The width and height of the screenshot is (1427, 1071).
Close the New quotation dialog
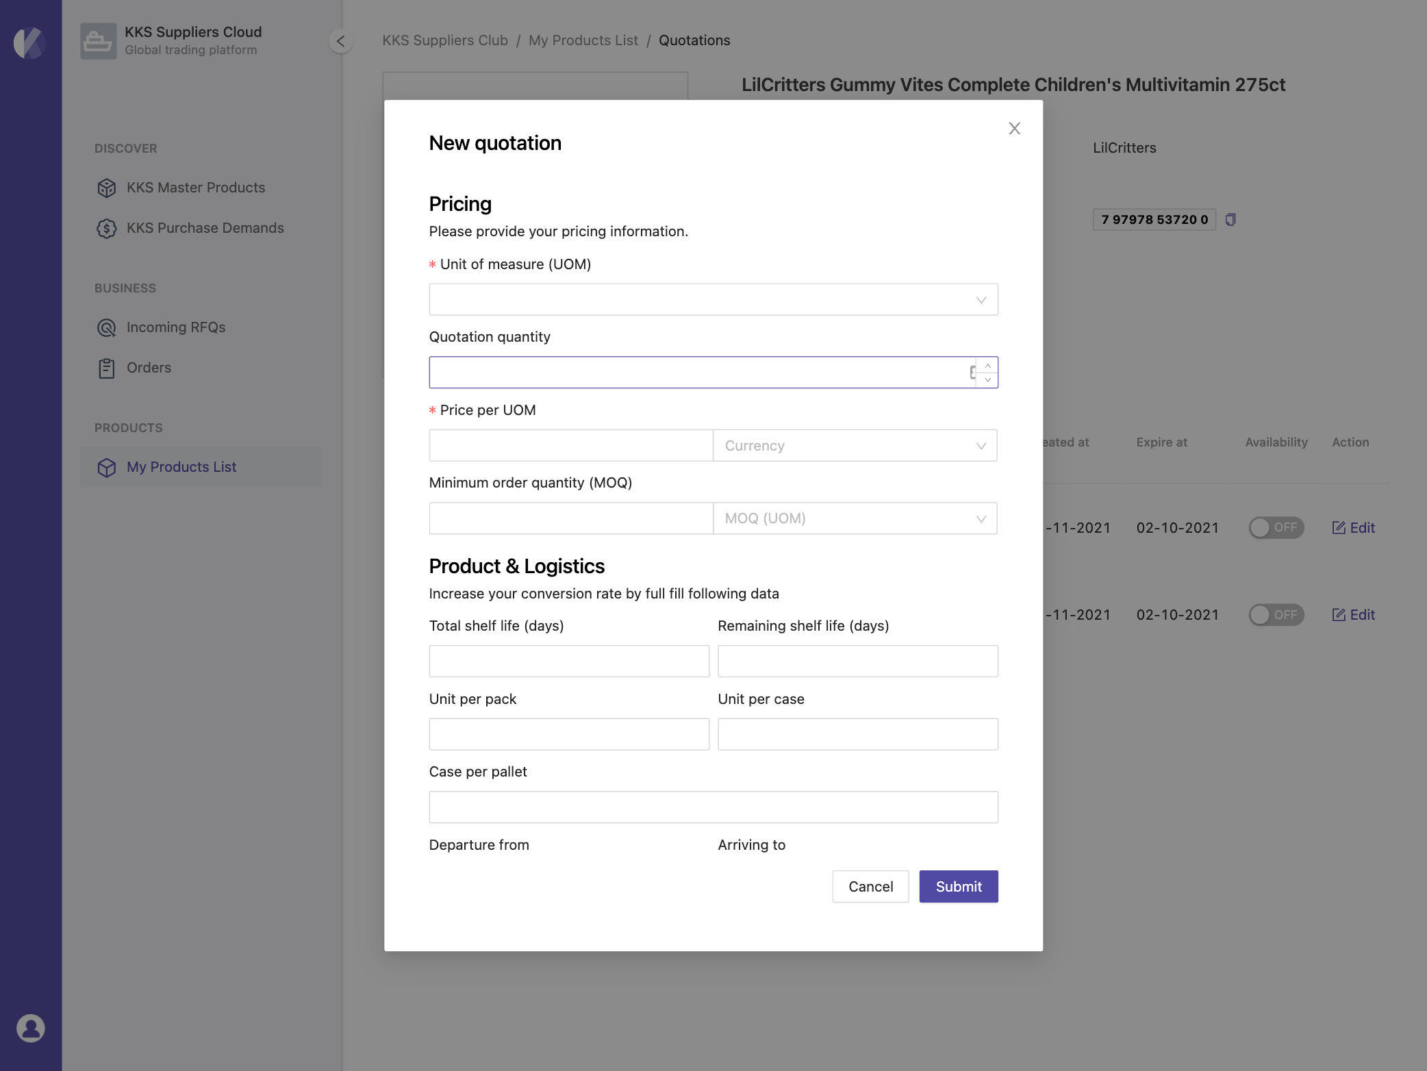click(1014, 128)
